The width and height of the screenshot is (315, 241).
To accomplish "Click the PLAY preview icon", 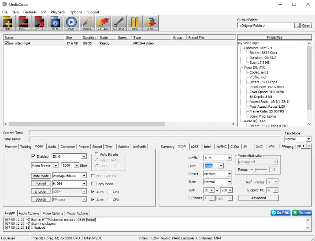I will click(71, 23).
